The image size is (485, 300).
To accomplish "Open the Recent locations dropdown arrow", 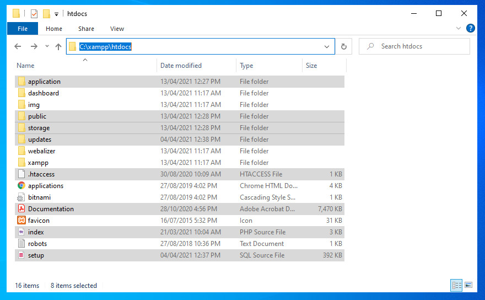I will [47, 46].
